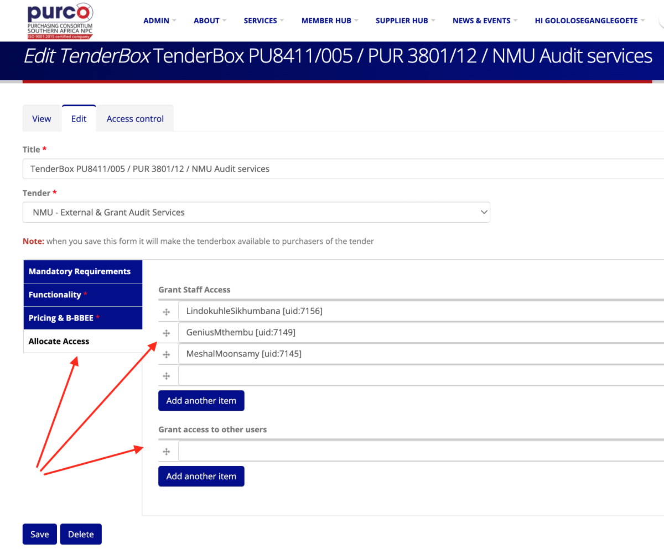Expand the Admin menu
Image resolution: width=664 pixels, height=550 pixels.
[x=159, y=20]
